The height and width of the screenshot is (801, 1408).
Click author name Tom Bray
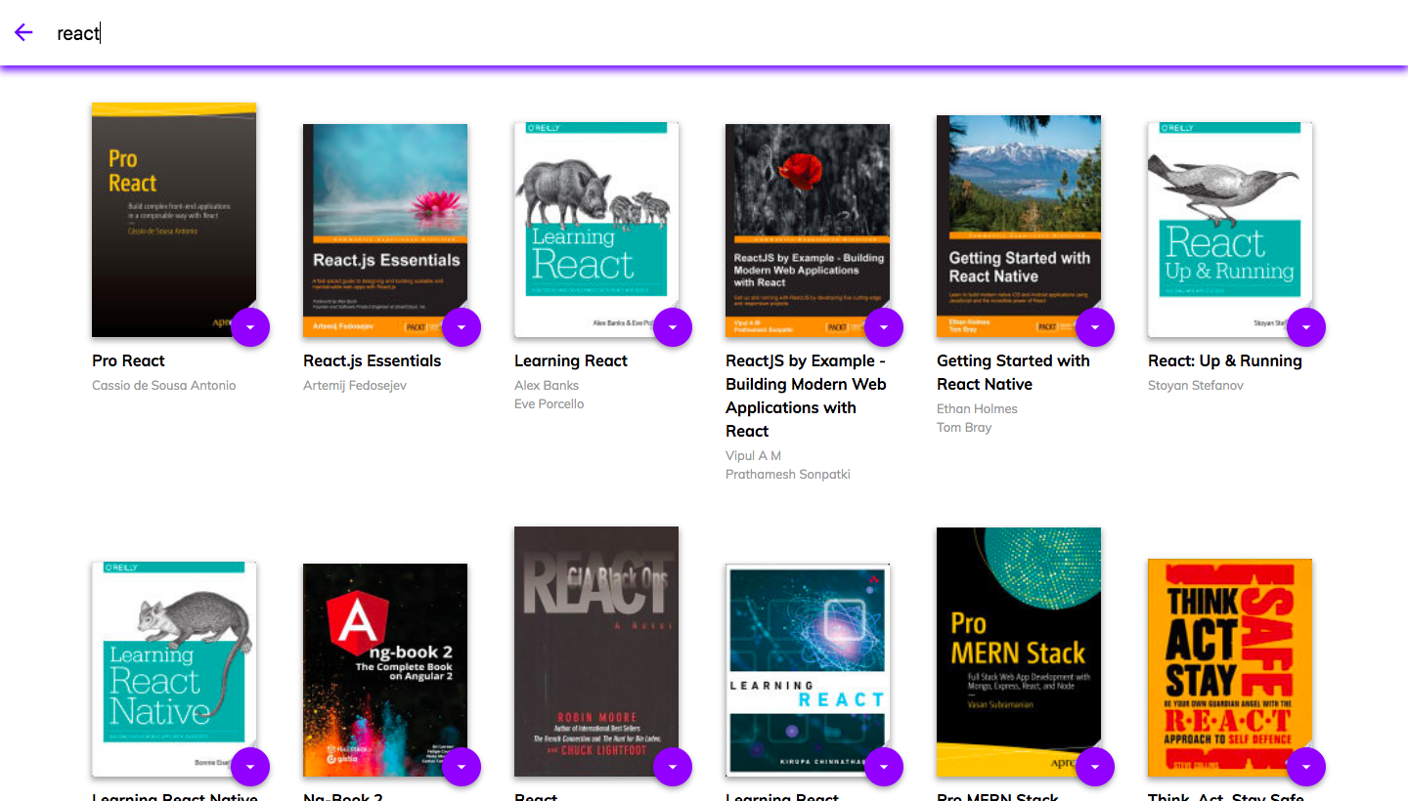964,427
